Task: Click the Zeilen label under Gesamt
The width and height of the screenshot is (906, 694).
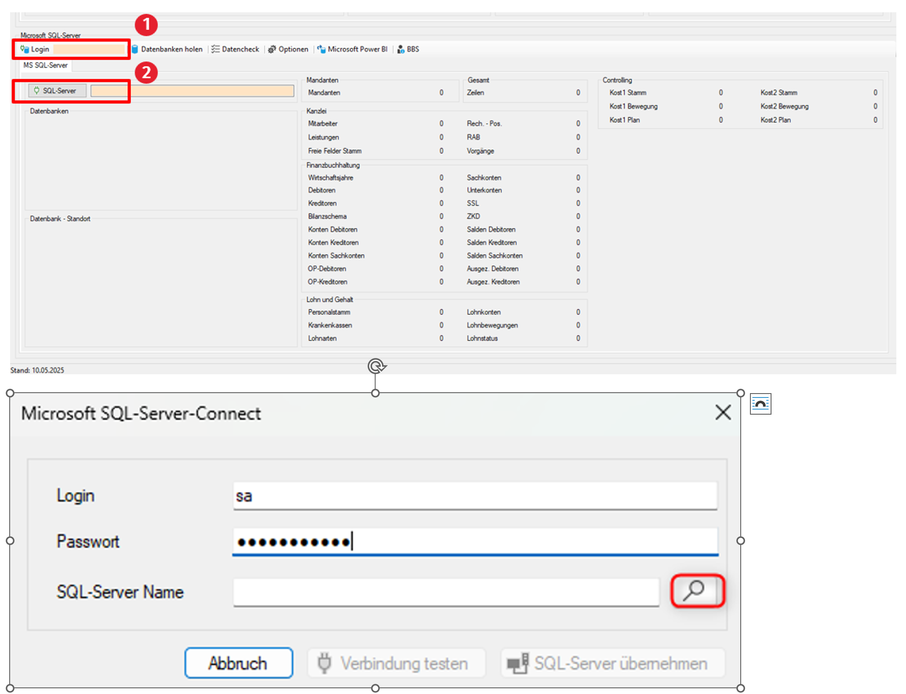Action: point(475,93)
